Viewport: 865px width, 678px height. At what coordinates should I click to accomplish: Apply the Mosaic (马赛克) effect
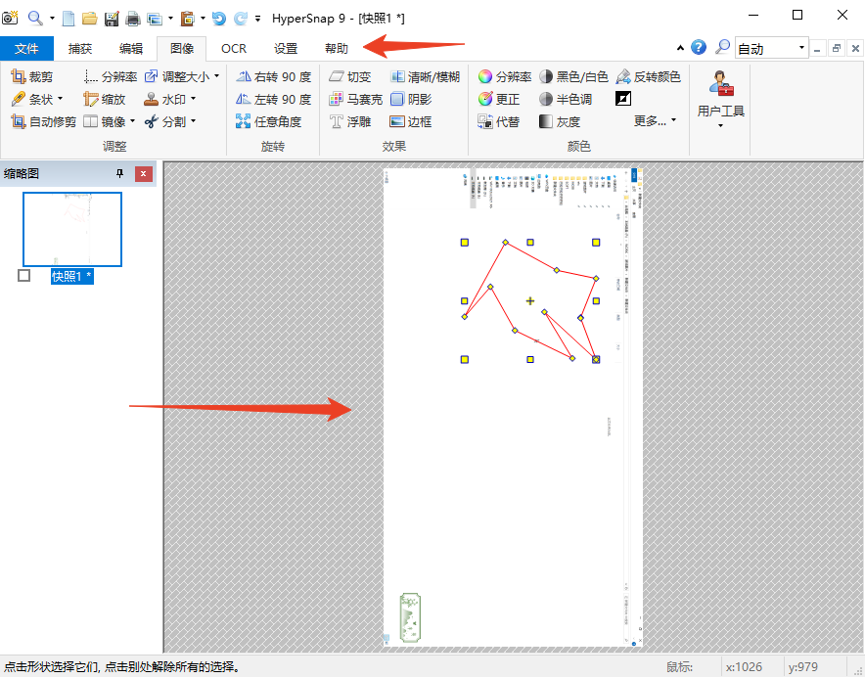(355, 99)
